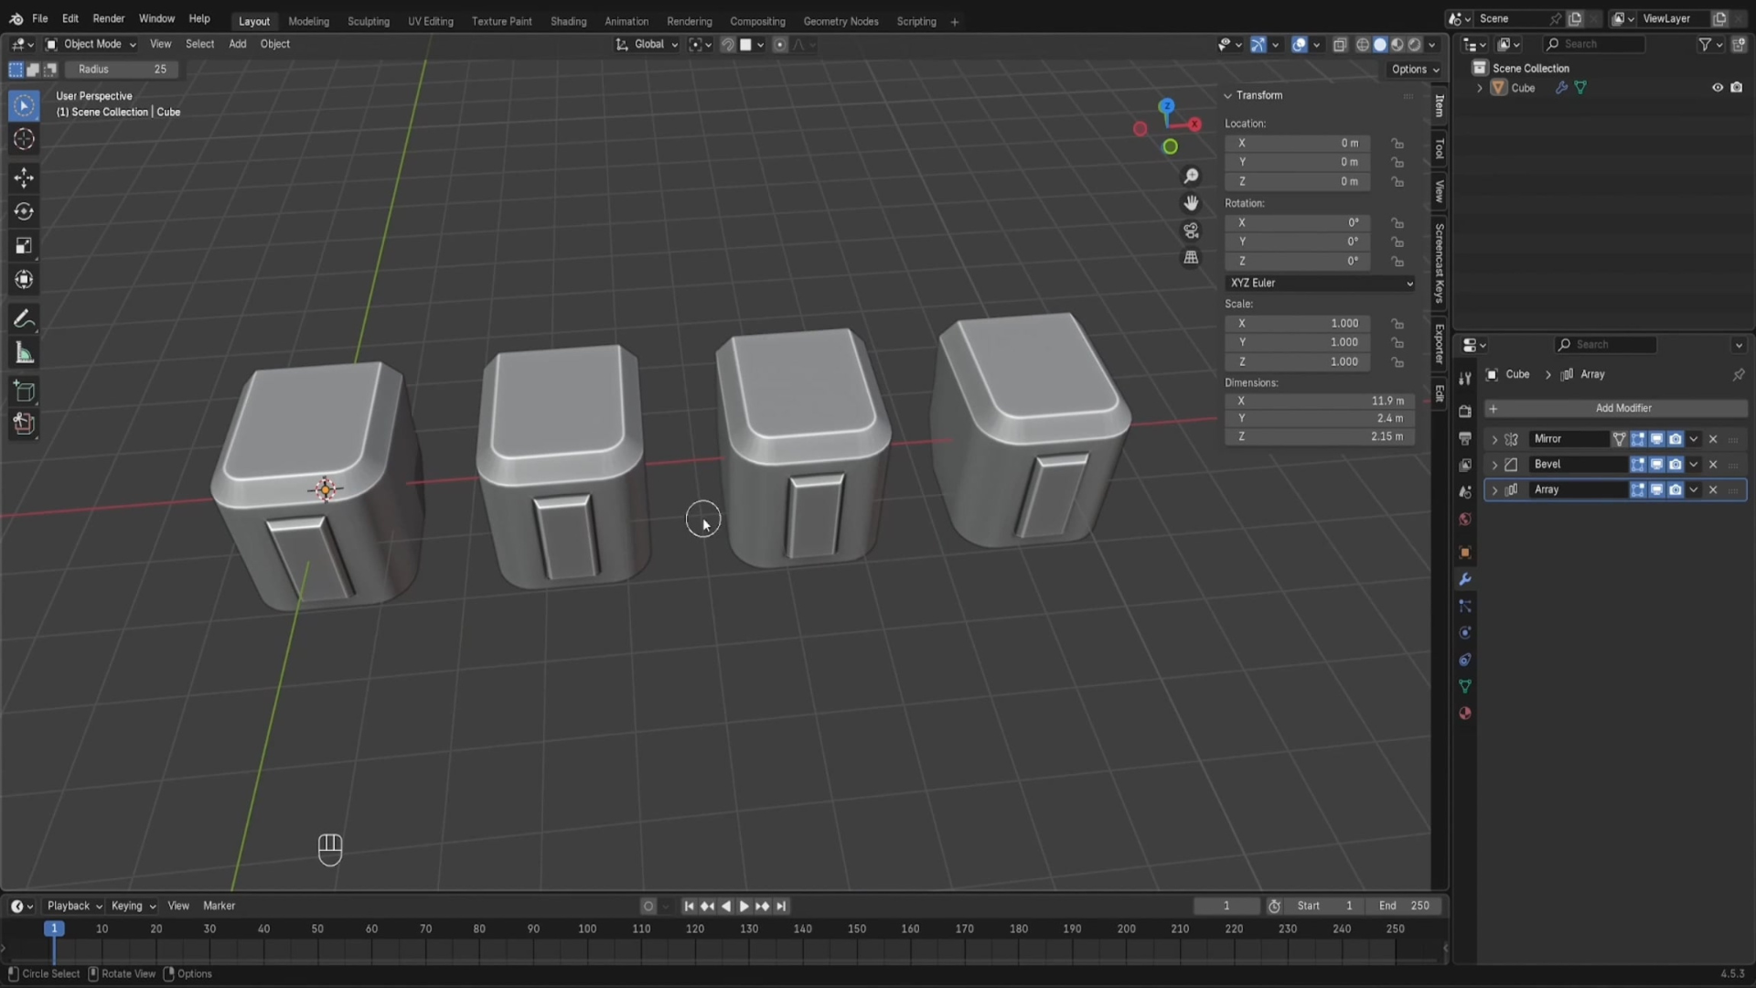Select the Measure tool
Screen dimensions: 1756x988
click(24, 353)
